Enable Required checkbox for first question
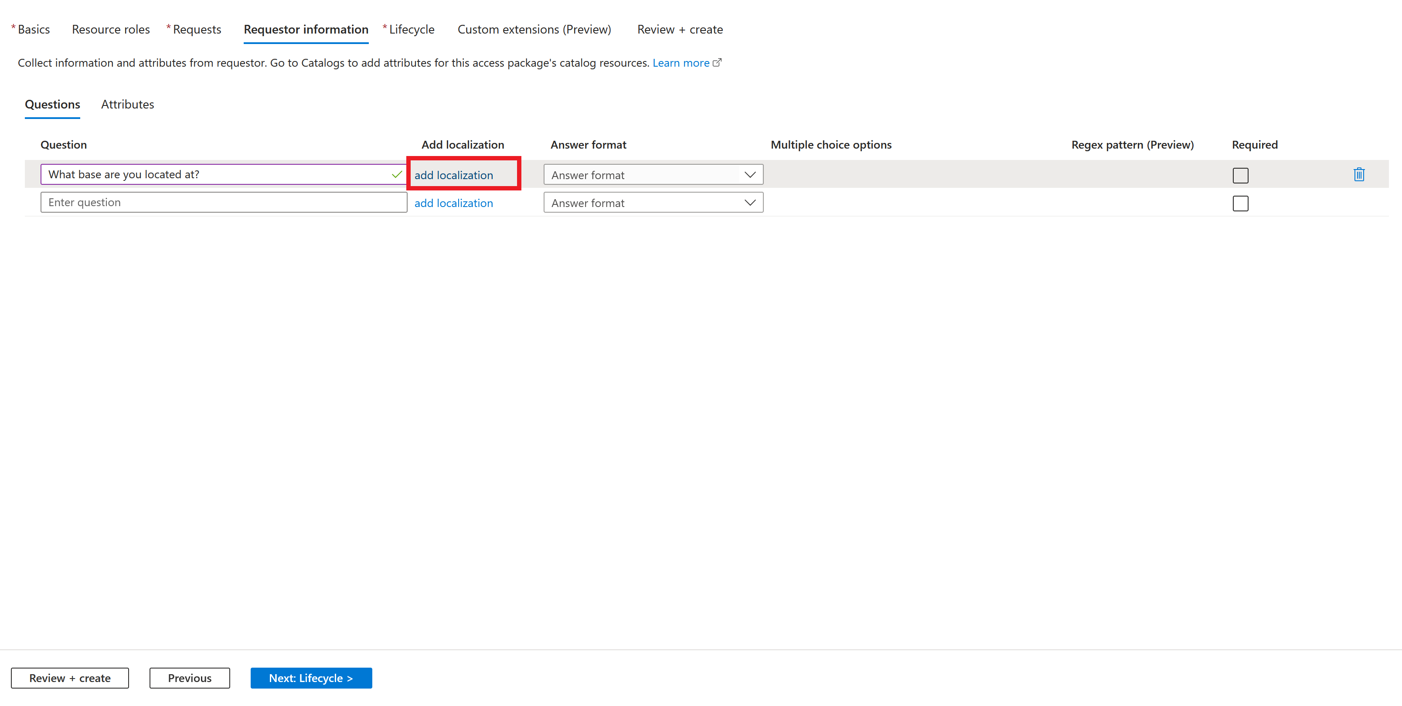Screen dimensions: 1402x706 click(1241, 175)
